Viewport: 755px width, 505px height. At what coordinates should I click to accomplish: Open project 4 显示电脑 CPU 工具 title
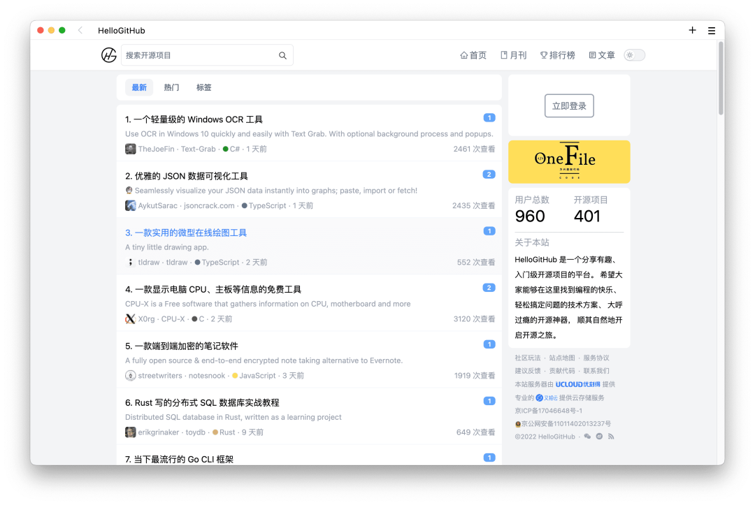213,290
